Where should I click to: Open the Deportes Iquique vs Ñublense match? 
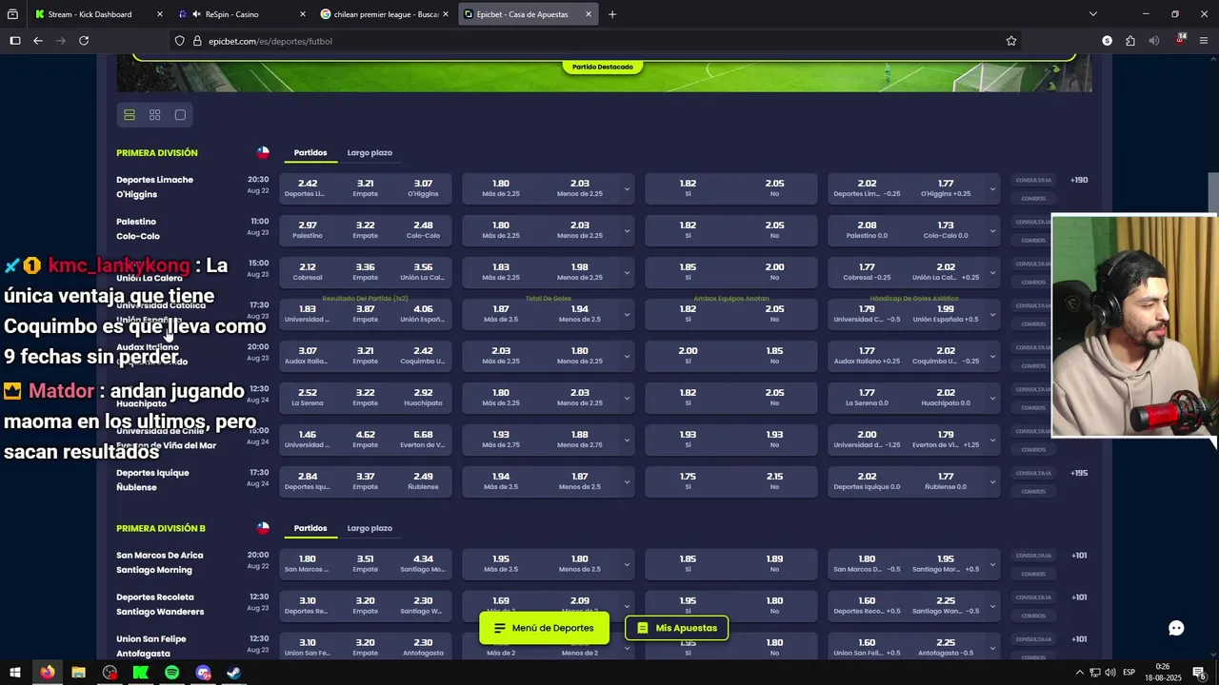[x=152, y=480]
